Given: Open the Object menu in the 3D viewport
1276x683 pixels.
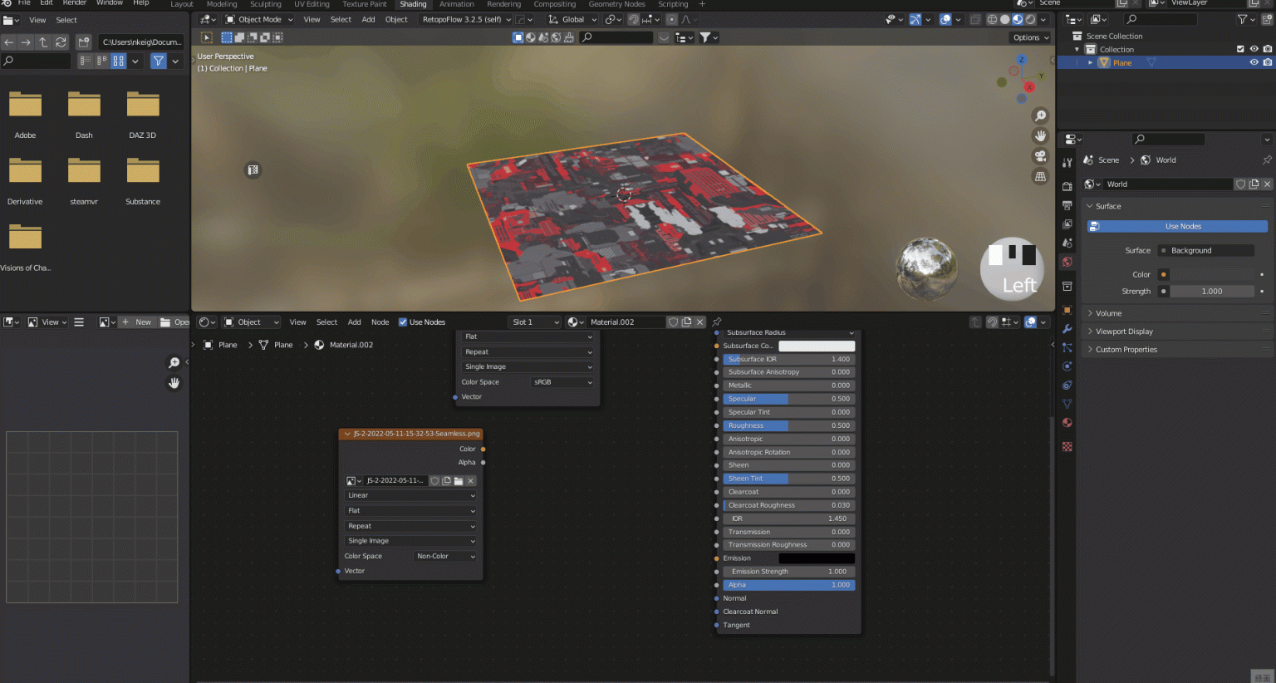Looking at the screenshot, I should coord(398,19).
